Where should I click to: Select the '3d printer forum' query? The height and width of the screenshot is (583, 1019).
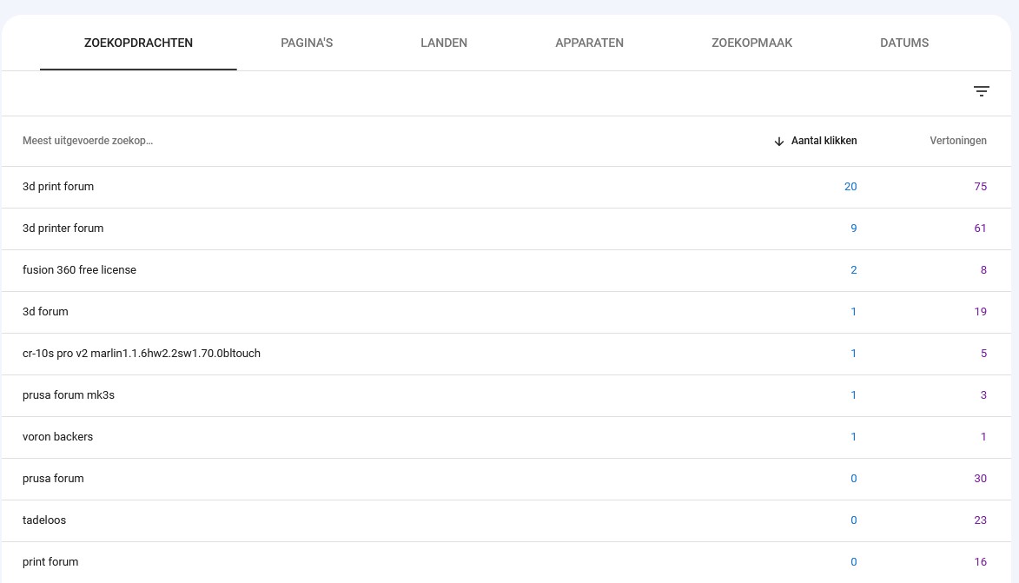click(x=63, y=229)
